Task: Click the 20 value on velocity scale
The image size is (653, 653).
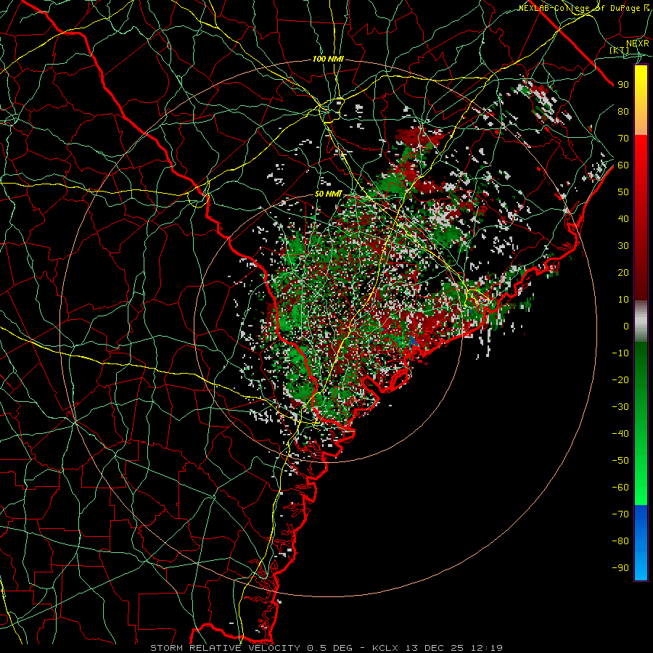Action: (x=623, y=273)
